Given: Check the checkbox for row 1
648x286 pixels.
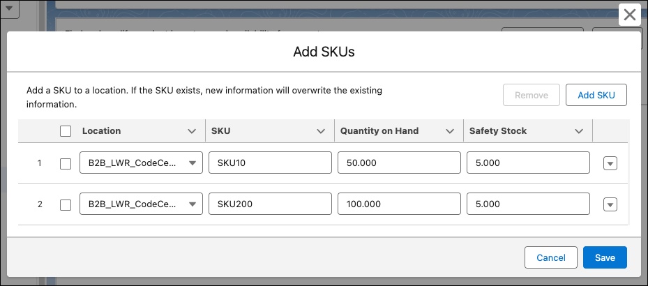Looking at the screenshot, I should pyautogui.click(x=66, y=164).
